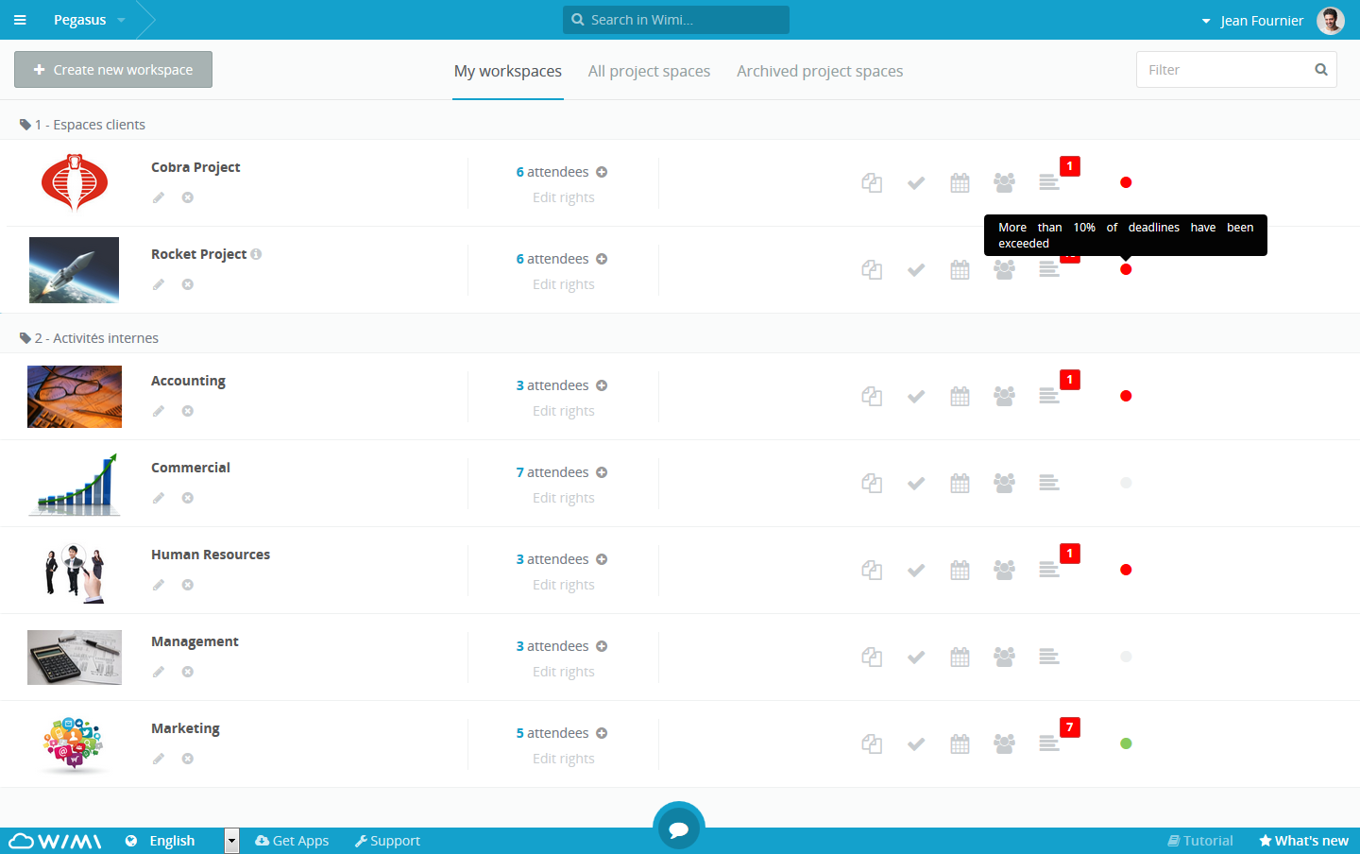1360x854 pixels.
Task: Add attendee plus icon for Marketing
Action: pyautogui.click(x=602, y=733)
